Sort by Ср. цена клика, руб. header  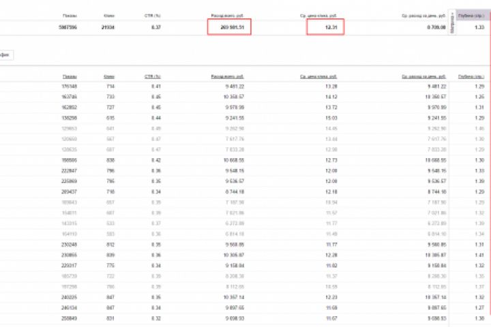(318, 76)
